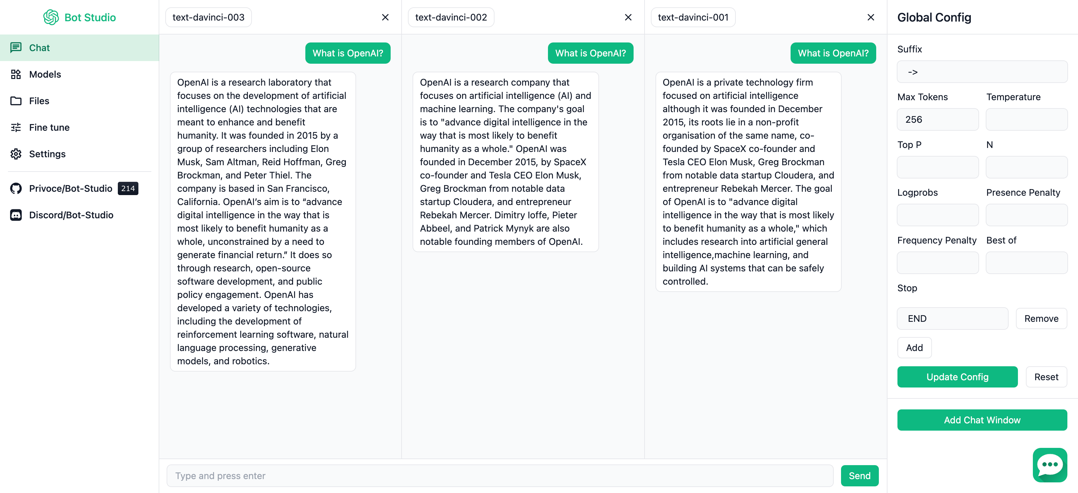
Task: Click the Fine tune sliders icon
Action: [x=16, y=127]
